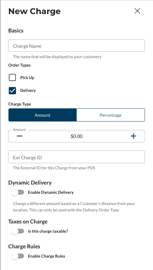Click the 'Charge Type' section label
The height and width of the screenshot is (270, 153).
pyautogui.click(x=20, y=104)
